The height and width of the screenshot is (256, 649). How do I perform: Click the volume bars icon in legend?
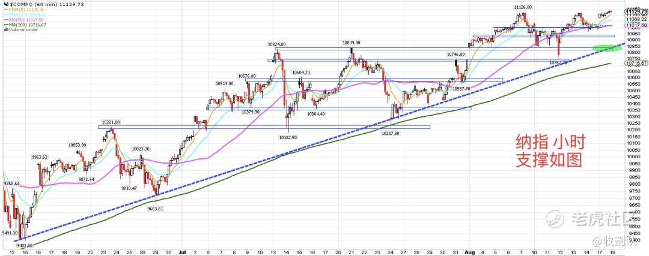5,29
